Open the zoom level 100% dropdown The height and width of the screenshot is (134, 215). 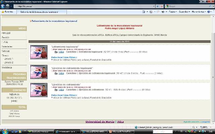205,127
